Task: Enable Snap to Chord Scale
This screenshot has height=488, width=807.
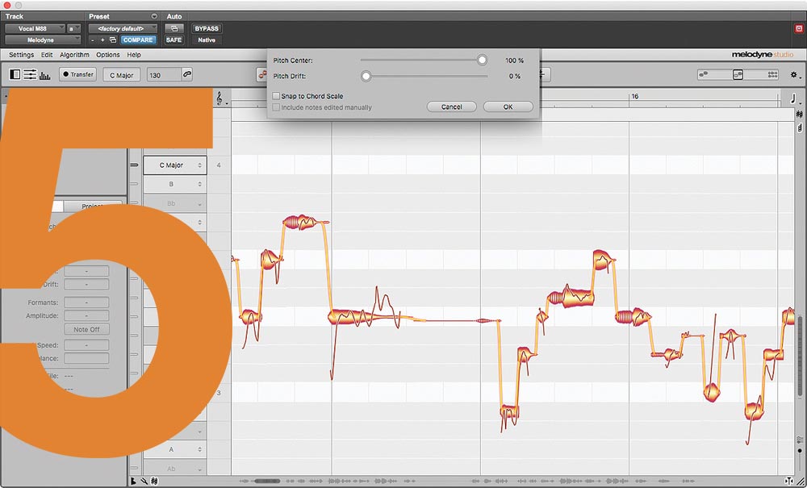Action: pos(278,94)
